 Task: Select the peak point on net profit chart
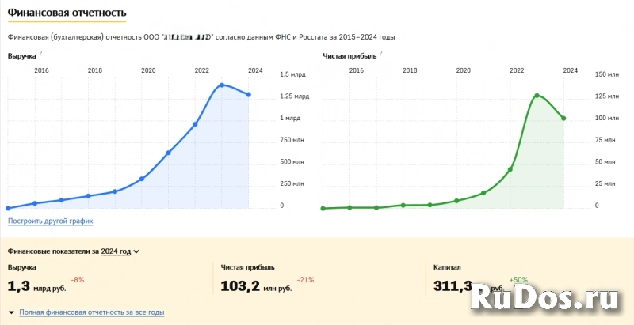pyautogui.click(x=537, y=95)
